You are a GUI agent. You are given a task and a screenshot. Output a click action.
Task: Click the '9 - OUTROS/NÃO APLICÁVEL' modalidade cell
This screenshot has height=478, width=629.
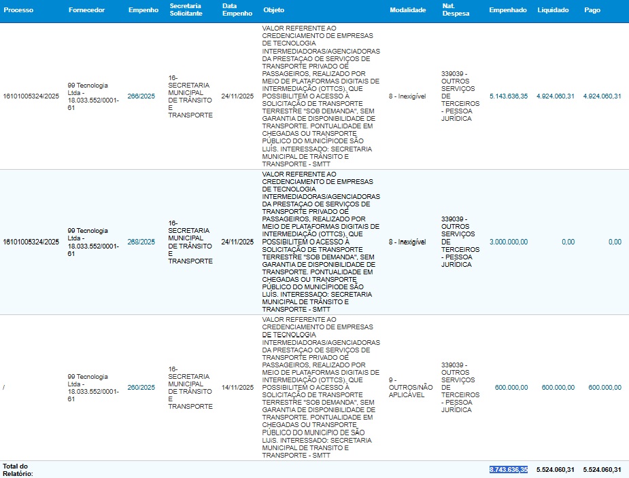(406, 388)
